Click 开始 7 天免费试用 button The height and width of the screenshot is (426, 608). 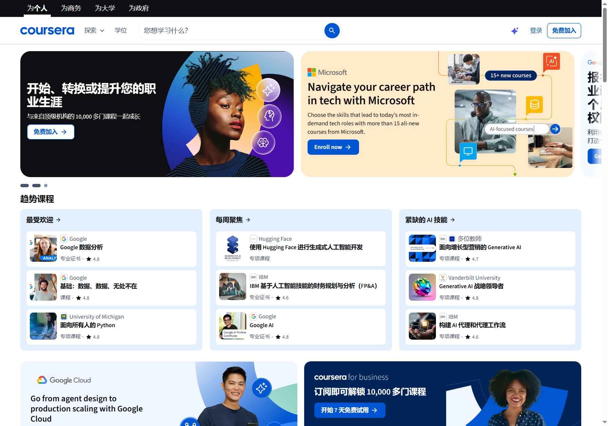point(350,410)
